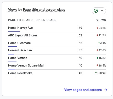Select PAGE TITLE AND SCREEN CLASS column header
Viewport: 113px width, 99px height.
click(32, 20)
